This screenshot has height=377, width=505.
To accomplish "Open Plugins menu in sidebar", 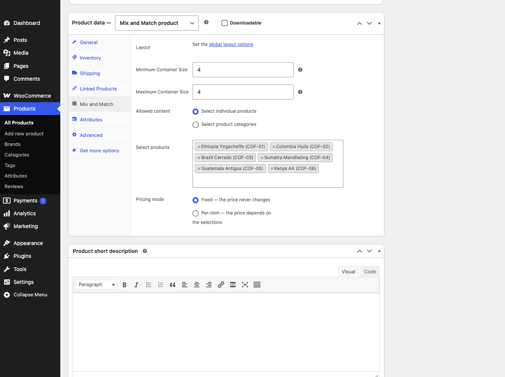I will click(x=30, y=256).
